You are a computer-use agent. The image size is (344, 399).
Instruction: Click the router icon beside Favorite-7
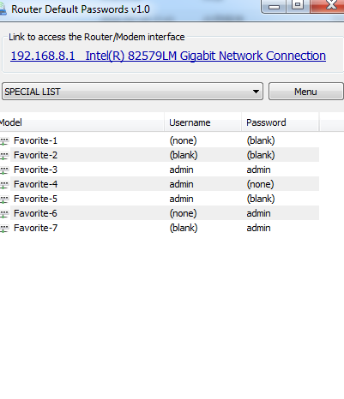pyautogui.click(x=4, y=228)
